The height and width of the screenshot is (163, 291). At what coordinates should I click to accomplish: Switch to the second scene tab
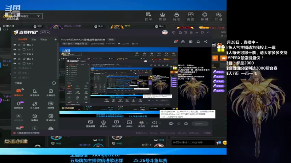34,39
